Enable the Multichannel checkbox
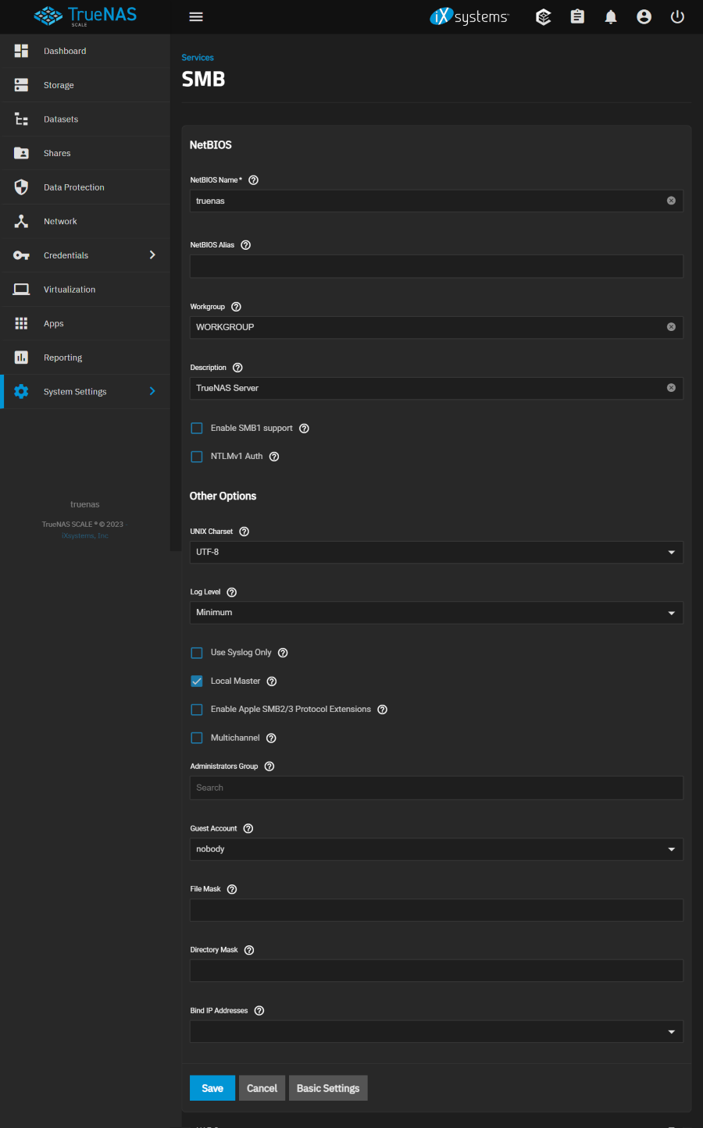The width and height of the screenshot is (703, 1128). [x=197, y=738]
